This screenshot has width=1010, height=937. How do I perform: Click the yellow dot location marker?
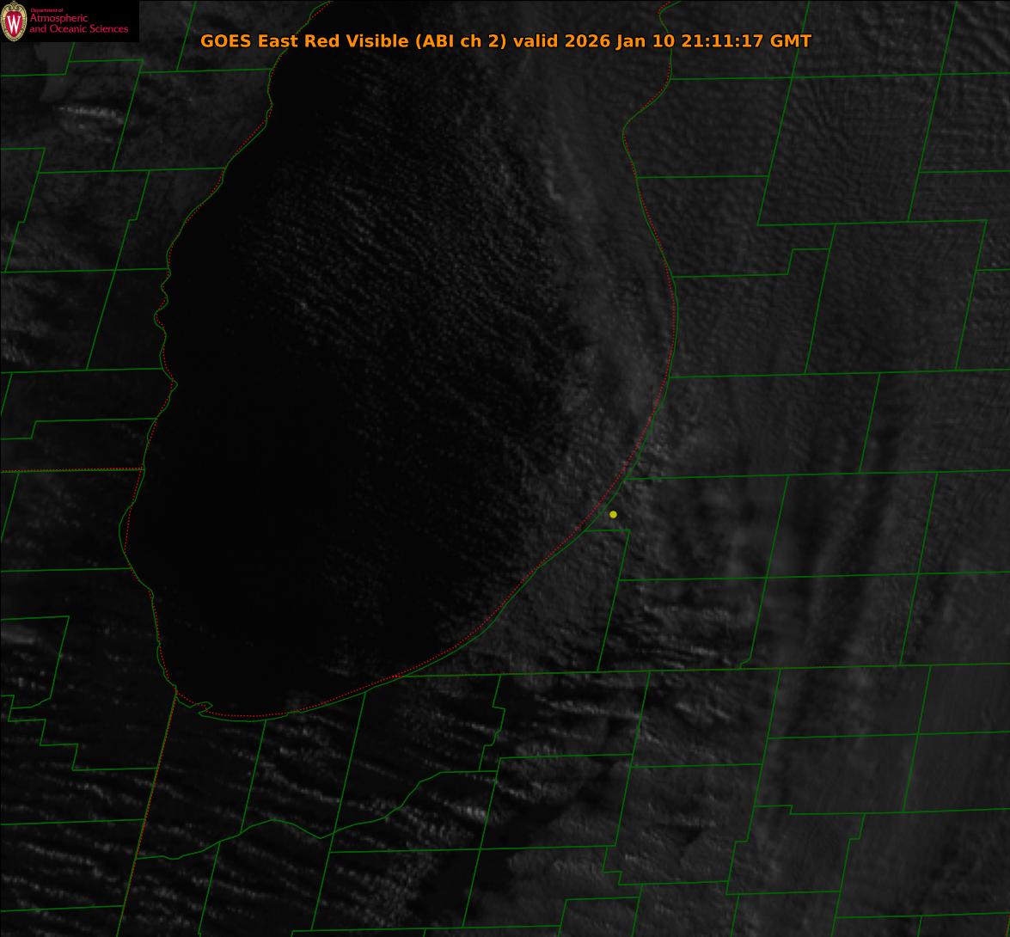click(613, 515)
